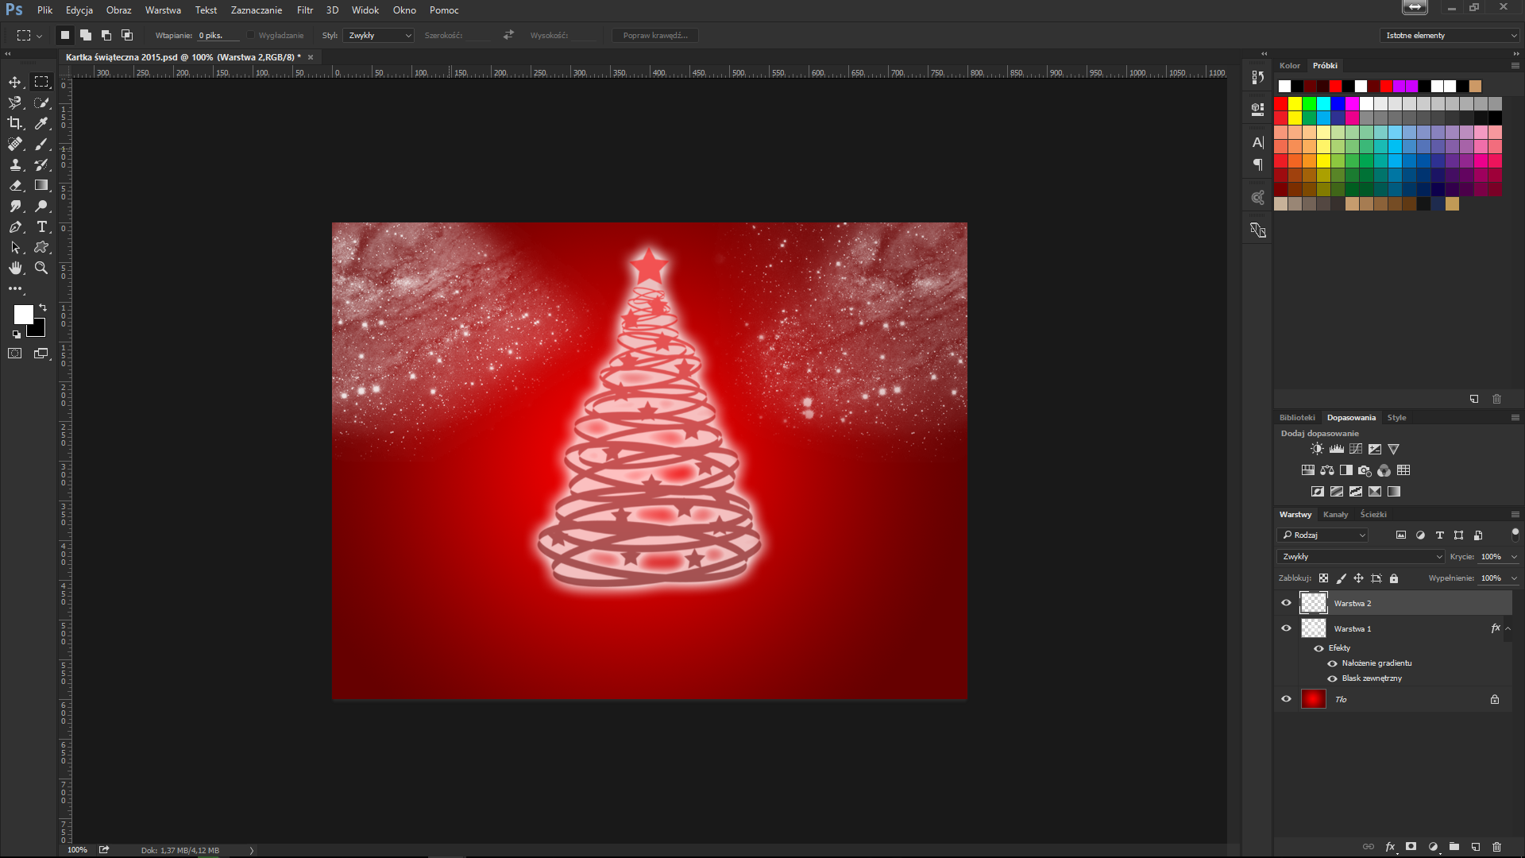This screenshot has height=858, width=1525.
Task: Select the Move tool
Action: 15,82
